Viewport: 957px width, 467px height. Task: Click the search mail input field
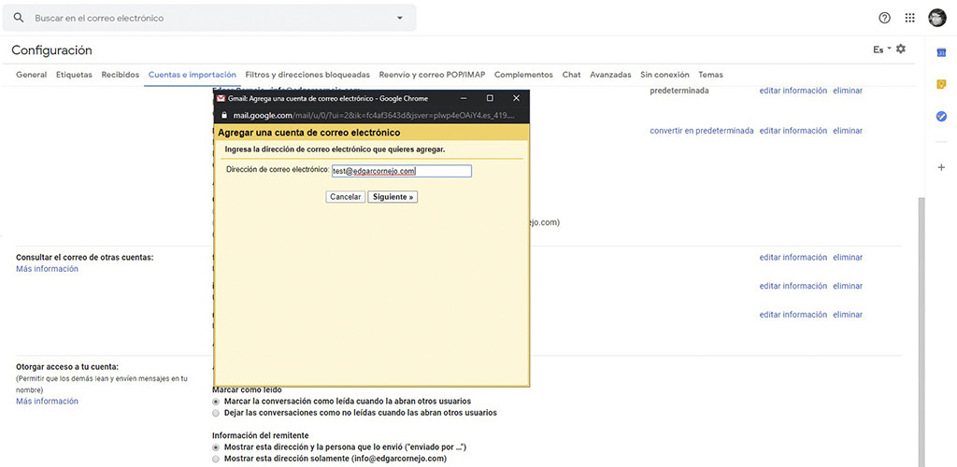(210, 19)
